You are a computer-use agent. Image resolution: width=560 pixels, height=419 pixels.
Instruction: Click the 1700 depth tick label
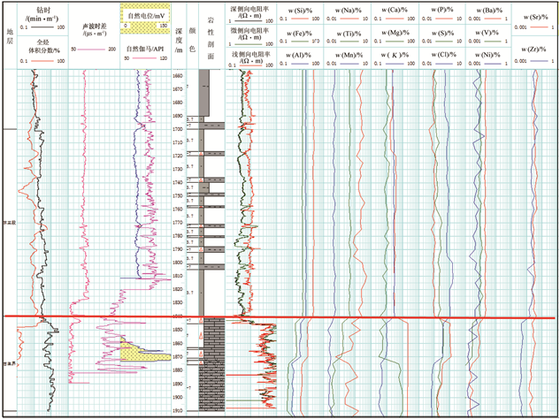pos(178,129)
